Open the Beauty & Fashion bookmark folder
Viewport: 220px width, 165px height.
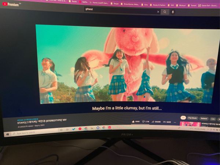[x=158, y=5]
